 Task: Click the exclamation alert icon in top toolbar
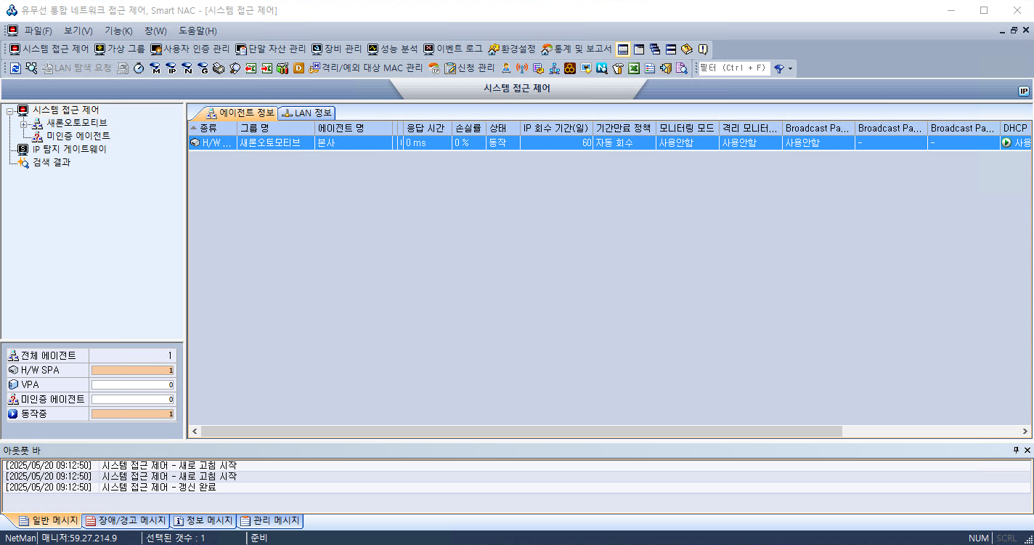click(x=702, y=49)
